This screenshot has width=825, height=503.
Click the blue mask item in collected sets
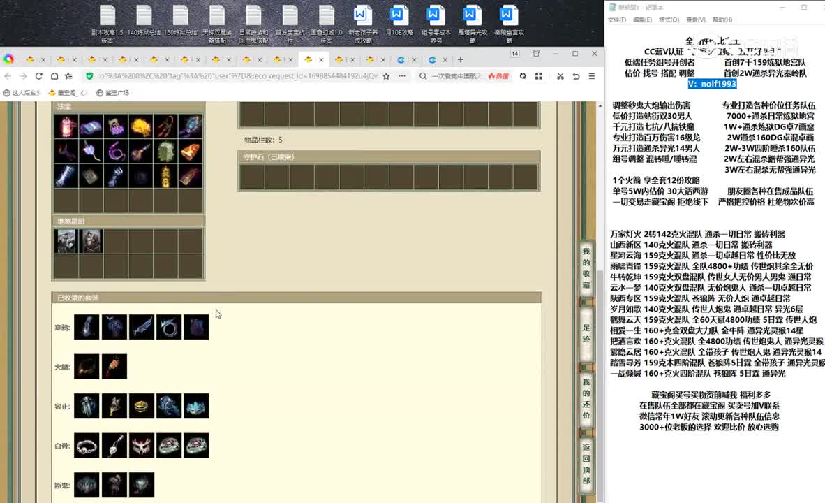(196, 406)
